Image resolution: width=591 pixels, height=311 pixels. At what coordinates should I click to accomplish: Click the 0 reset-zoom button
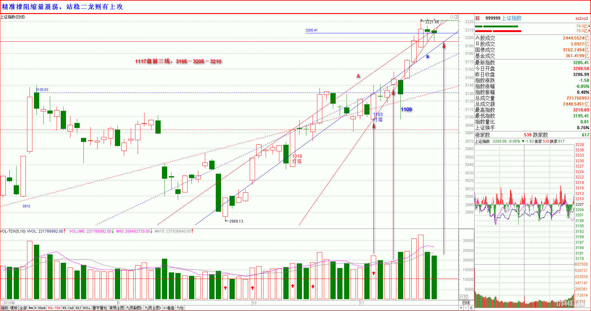[x=471, y=308]
